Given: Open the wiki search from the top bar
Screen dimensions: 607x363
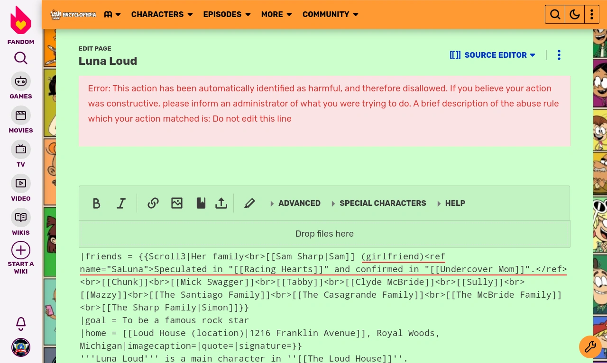Looking at the screenshot, I should point(555,14).
